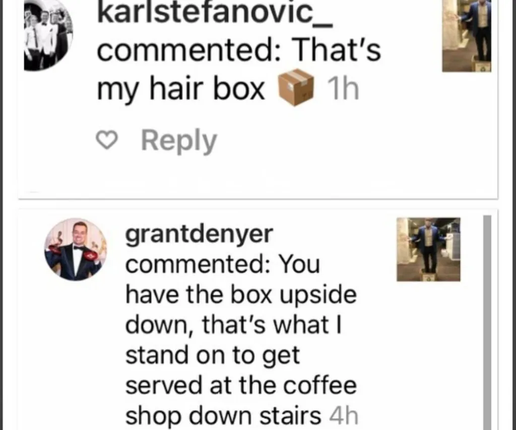Click the "down, that's what I" line
Screen dimensions: 516x430
[234, 325]
